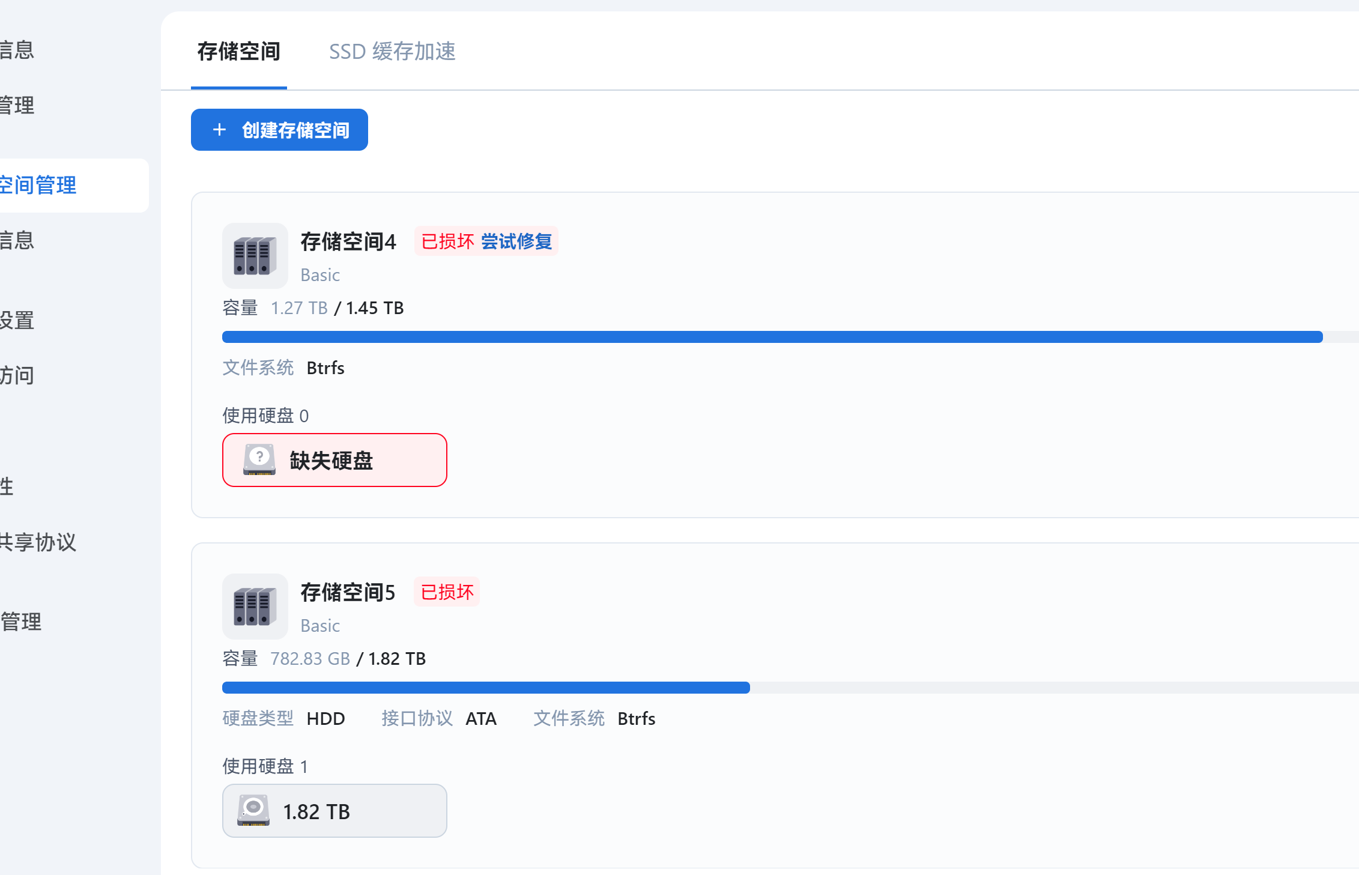
Task: Click the hard drive icon in 1.82 TB chip
Action: (x=253, y=811)
